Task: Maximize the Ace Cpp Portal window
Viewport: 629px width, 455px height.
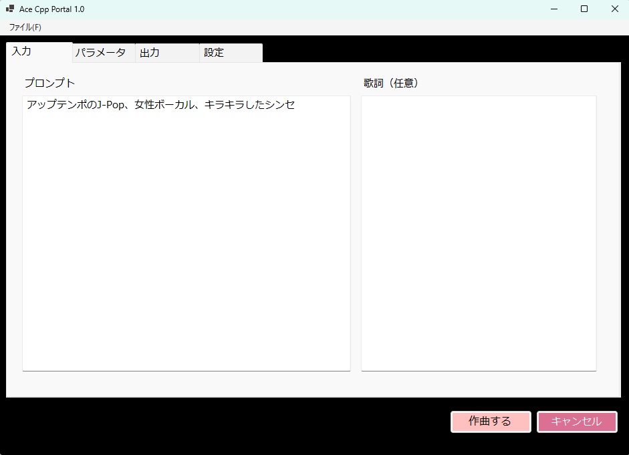Action: click(x=584, y=9)
